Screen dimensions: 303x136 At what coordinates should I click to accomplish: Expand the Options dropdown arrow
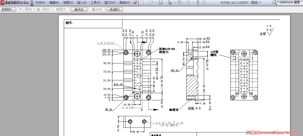pyautogui.click(x=208, y=3)
